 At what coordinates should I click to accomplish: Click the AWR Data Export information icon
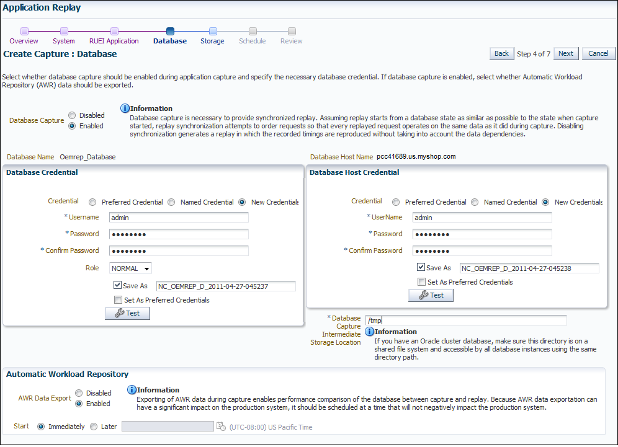tap(132, 390)
